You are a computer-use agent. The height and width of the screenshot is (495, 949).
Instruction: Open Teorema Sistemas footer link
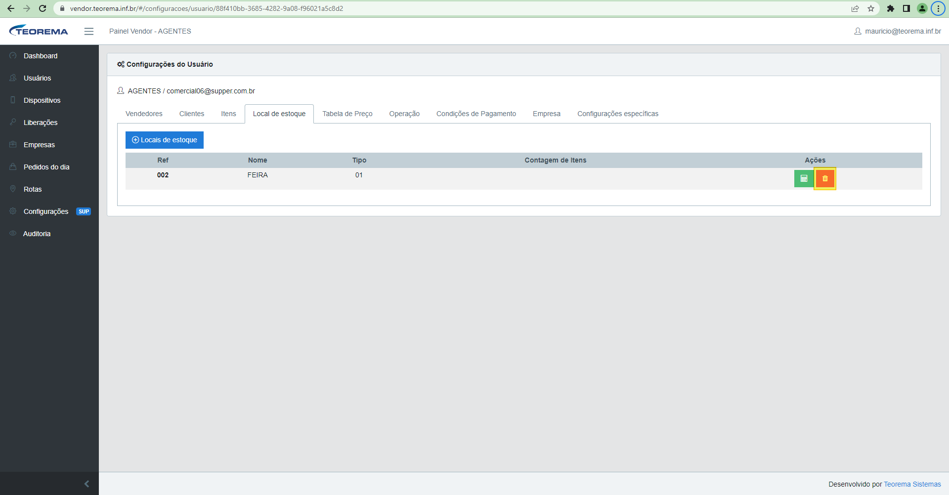912,484
